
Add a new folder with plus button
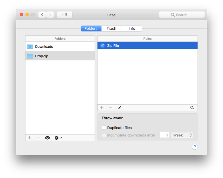(x=30, y=138)
